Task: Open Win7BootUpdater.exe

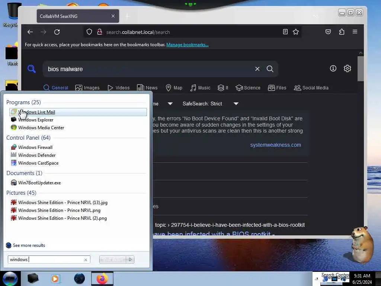Action: pyautogui.click(x=78, y=182)
